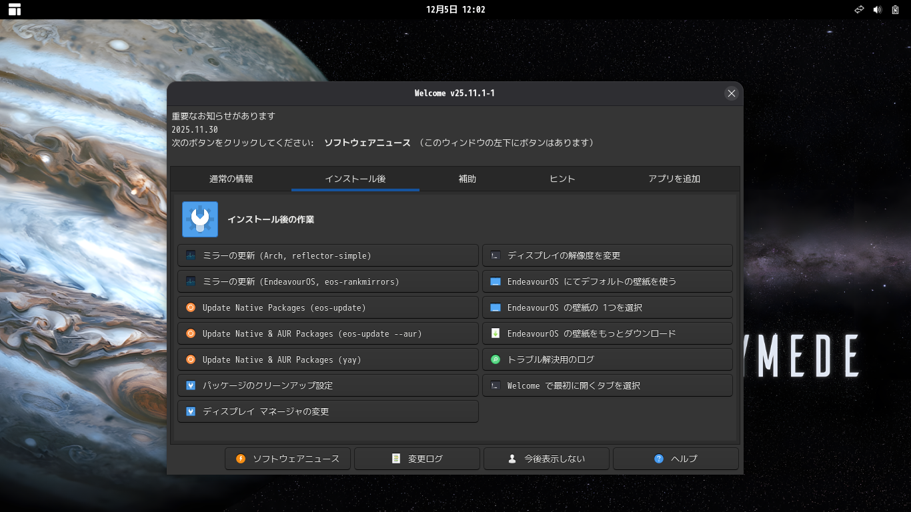Click the terminal icon for ディスプレイの解像度を変更

(x=496, y=255)
